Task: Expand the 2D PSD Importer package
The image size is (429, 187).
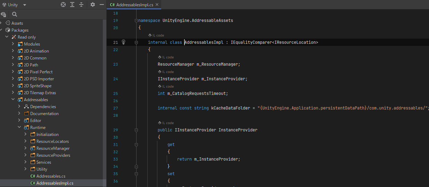Action: point(13,79)
